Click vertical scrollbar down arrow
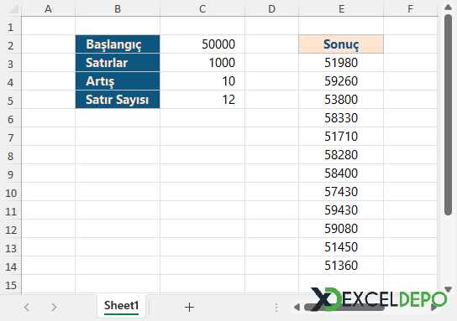The image size is (457, 321). click(x=448, y=289)
